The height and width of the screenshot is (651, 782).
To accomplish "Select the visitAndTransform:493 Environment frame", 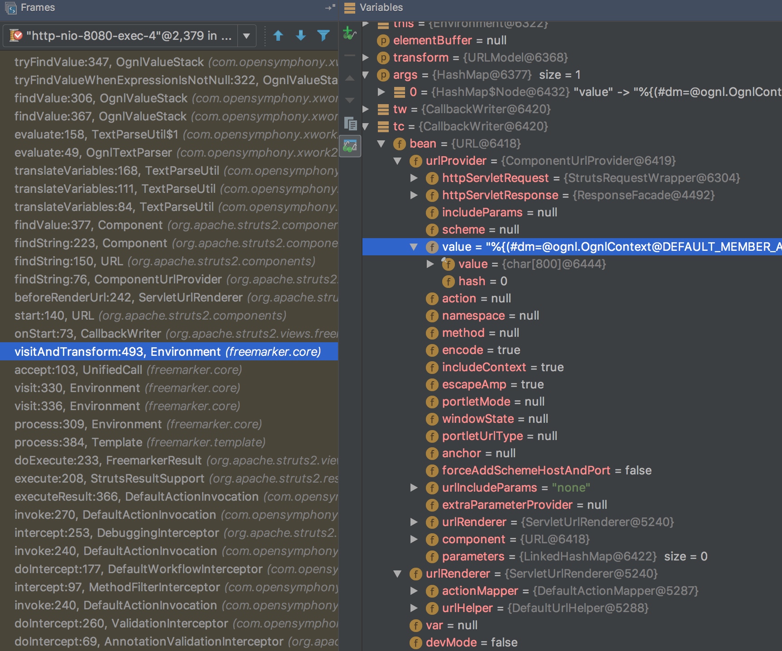I will coord(169,352).
